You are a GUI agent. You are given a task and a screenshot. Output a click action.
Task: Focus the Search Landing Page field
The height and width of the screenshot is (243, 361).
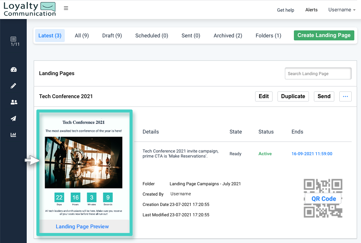pyautogui.click(x=318, y=74)
